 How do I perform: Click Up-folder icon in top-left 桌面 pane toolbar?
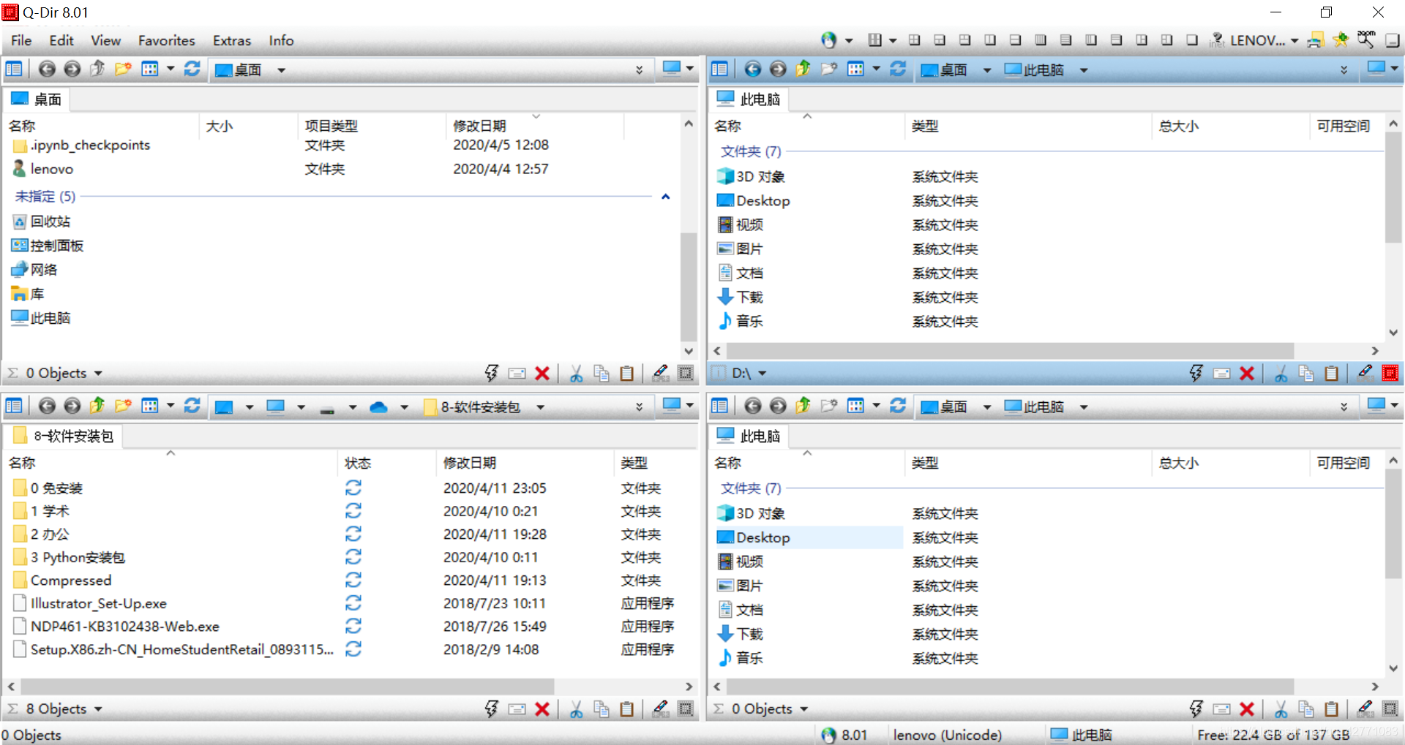[x=97, y=69]
